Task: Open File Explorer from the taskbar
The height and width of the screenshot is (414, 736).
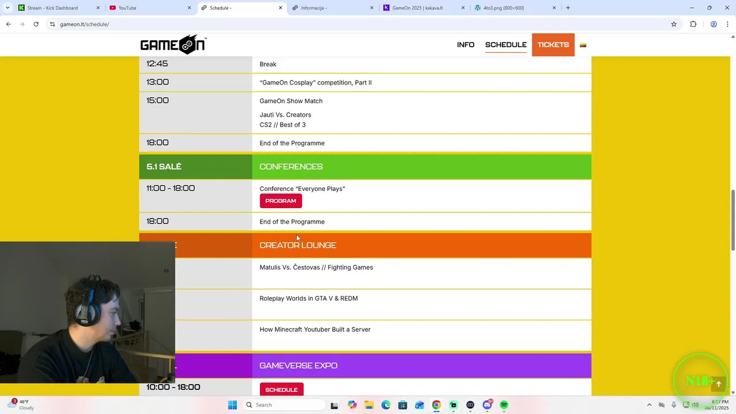Action: tap(369, 405)
